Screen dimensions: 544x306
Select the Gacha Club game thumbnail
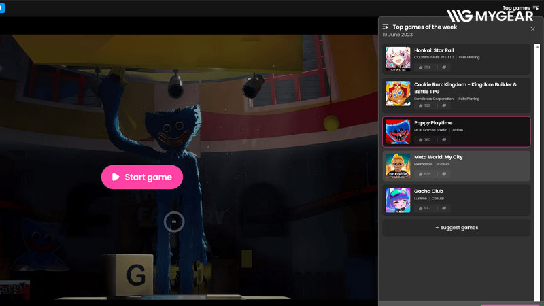(x=398, y=200)
